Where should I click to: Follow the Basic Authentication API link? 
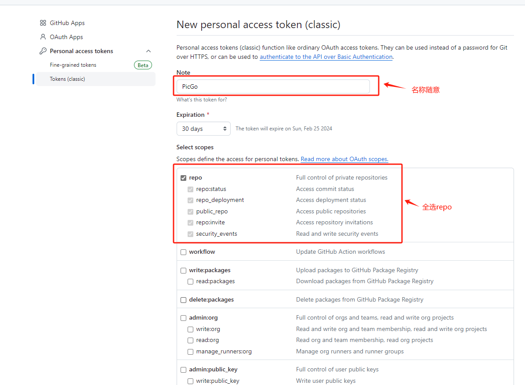[326, 57]
